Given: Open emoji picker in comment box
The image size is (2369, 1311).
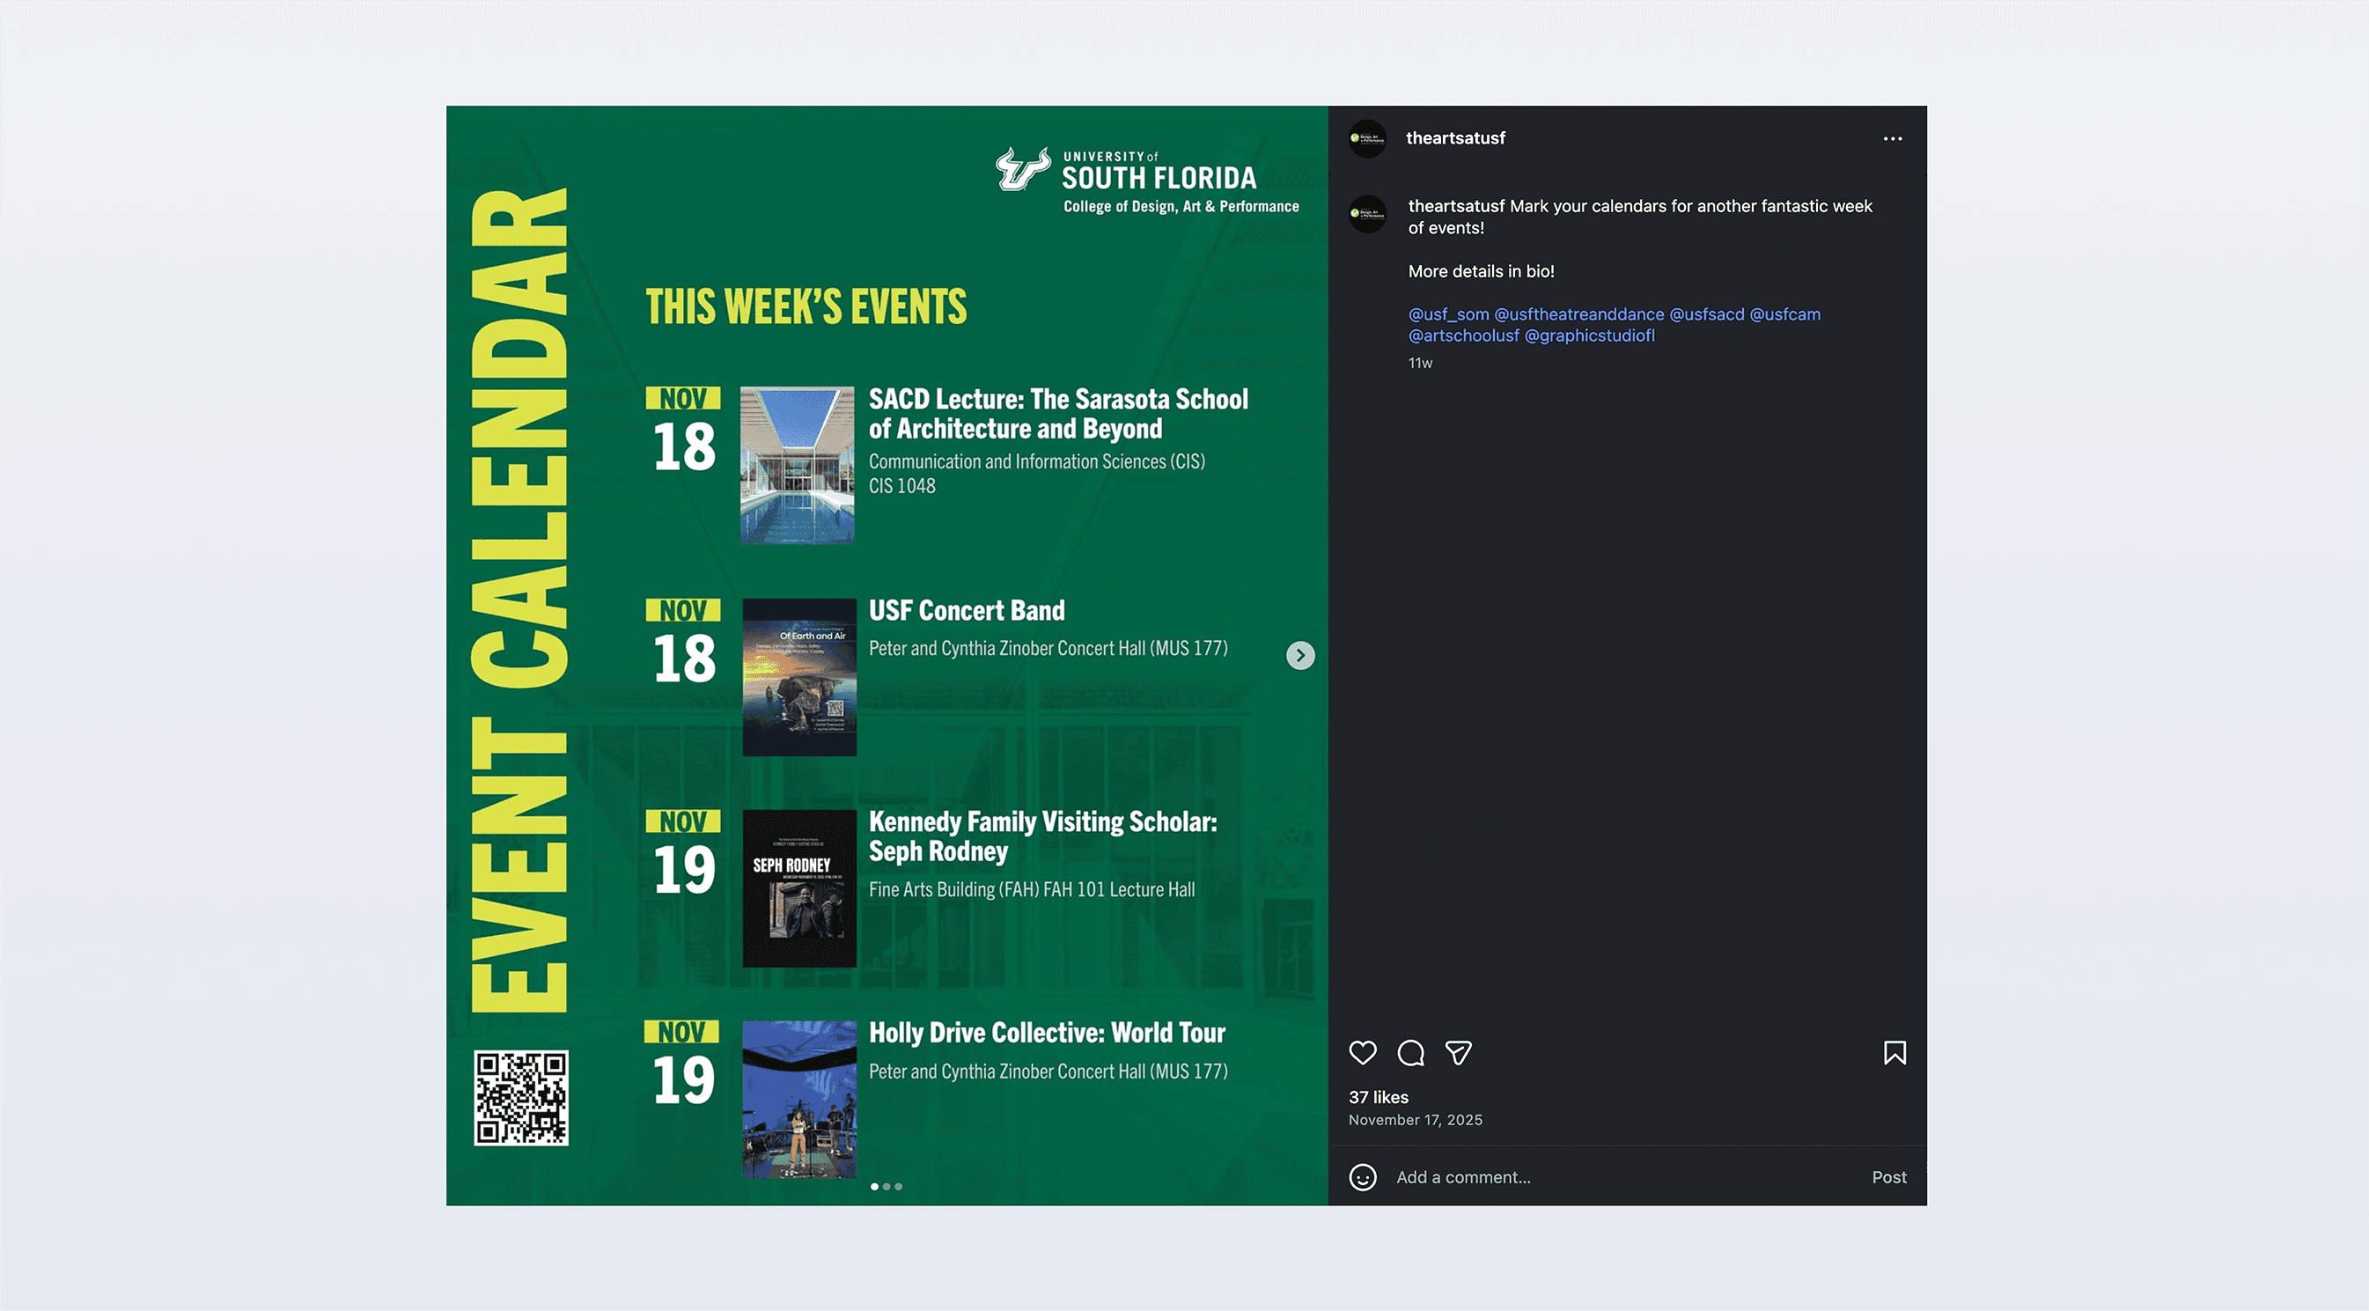Looking at the screenshot, I should coord(1362,1176).
